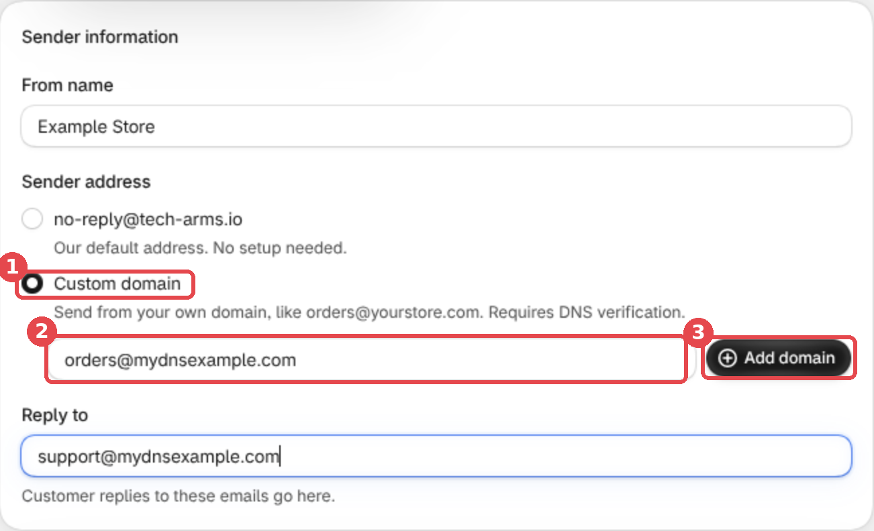This screenshot has height=531, width=874.
Task: Click the Reply to field with support@mydnsexample.com
Action: coord(436,457)
